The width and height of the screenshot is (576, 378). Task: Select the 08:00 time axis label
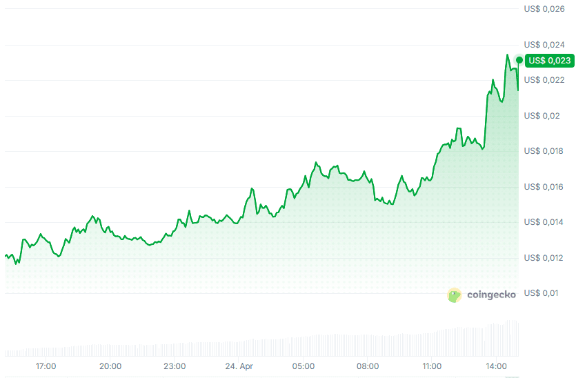368,366
